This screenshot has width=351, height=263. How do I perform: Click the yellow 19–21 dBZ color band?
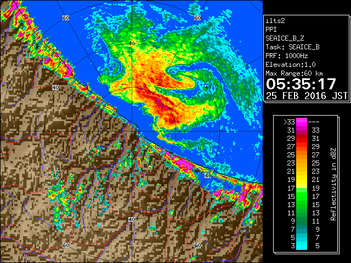point(302,180)
